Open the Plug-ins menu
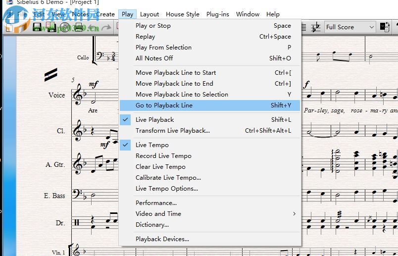Screen dimensions: 398x256 pyautogui.click(x=217, y=14)
